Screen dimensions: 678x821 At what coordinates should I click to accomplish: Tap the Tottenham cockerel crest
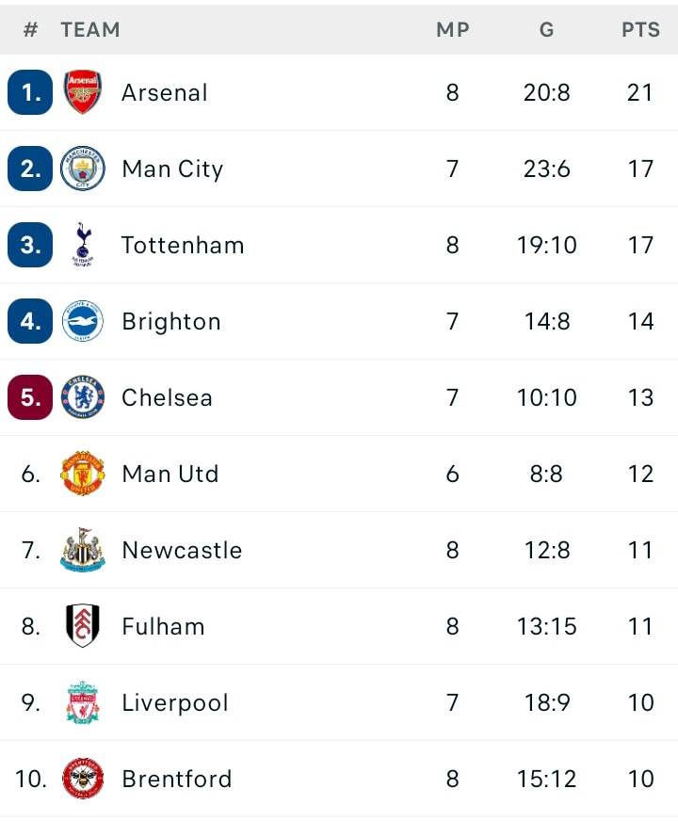[x=83, y=245]
